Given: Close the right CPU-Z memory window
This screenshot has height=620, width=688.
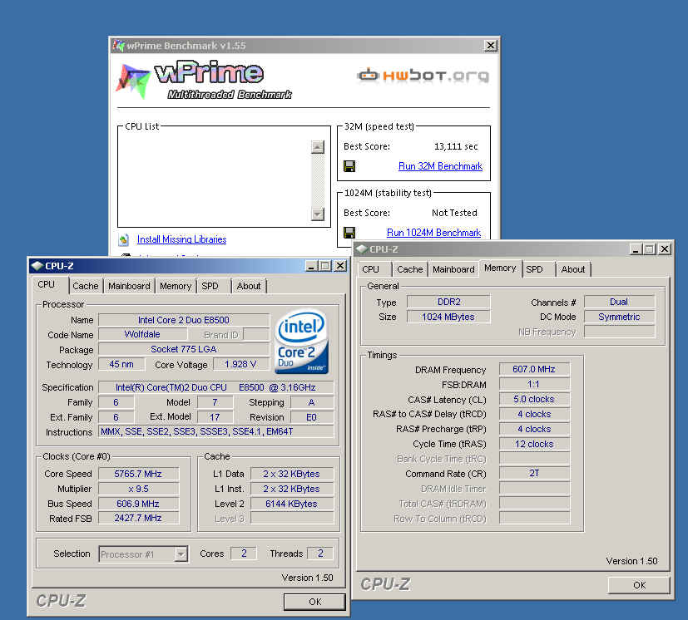Looking at the screenshot, I should tap(665, 249).
